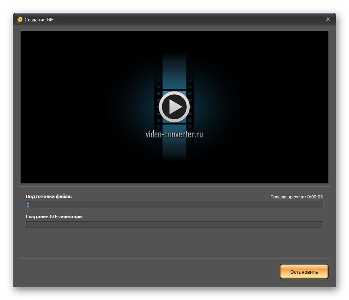Click the 'Подготовка файла:' label
The width and height of the screenshot is (349, 300).
click(x=49, y=196)
